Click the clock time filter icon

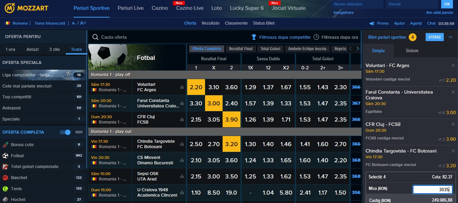point(316,37)
